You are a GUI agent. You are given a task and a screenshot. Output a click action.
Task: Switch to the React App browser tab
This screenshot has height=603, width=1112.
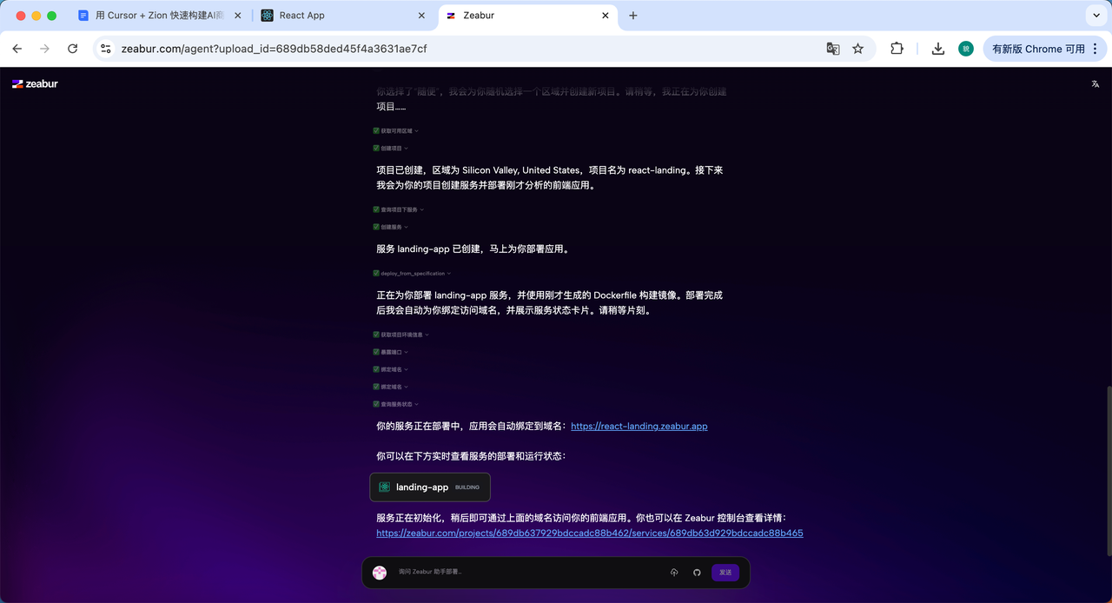344,16
